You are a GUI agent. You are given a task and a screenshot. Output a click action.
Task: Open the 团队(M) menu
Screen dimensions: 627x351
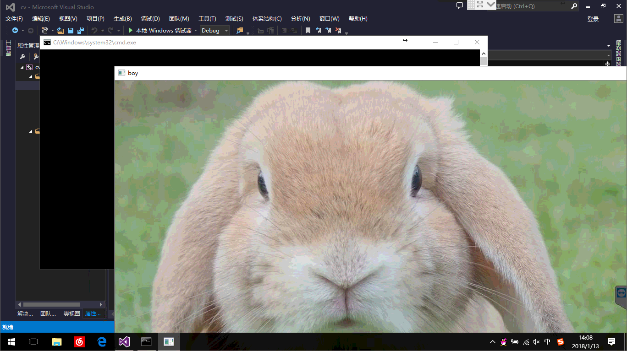(179, 19)
